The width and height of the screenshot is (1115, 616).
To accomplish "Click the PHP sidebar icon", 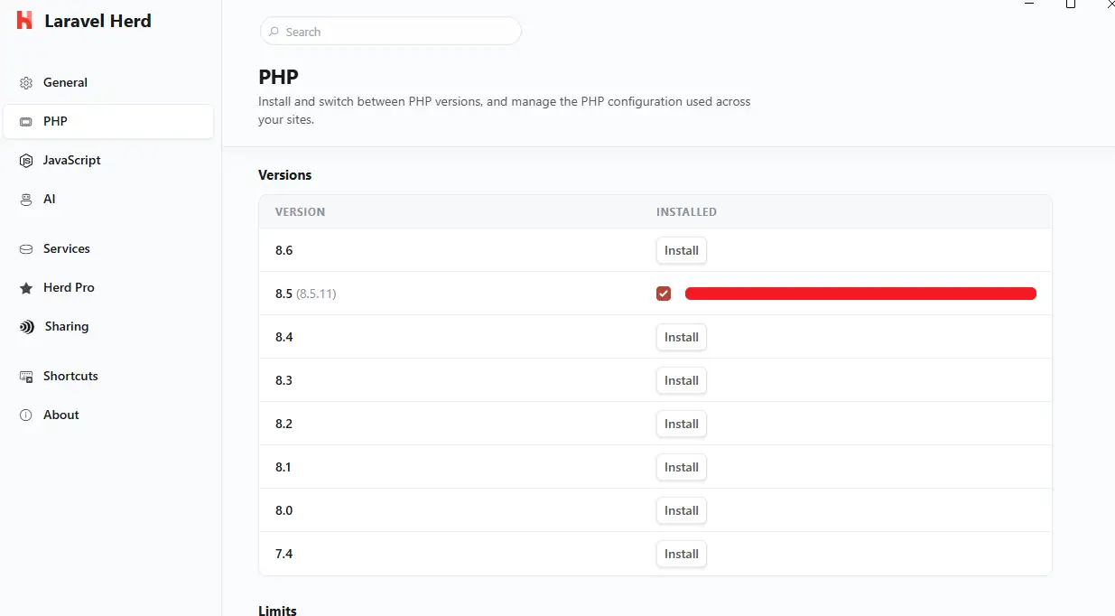I will point(26,122).
